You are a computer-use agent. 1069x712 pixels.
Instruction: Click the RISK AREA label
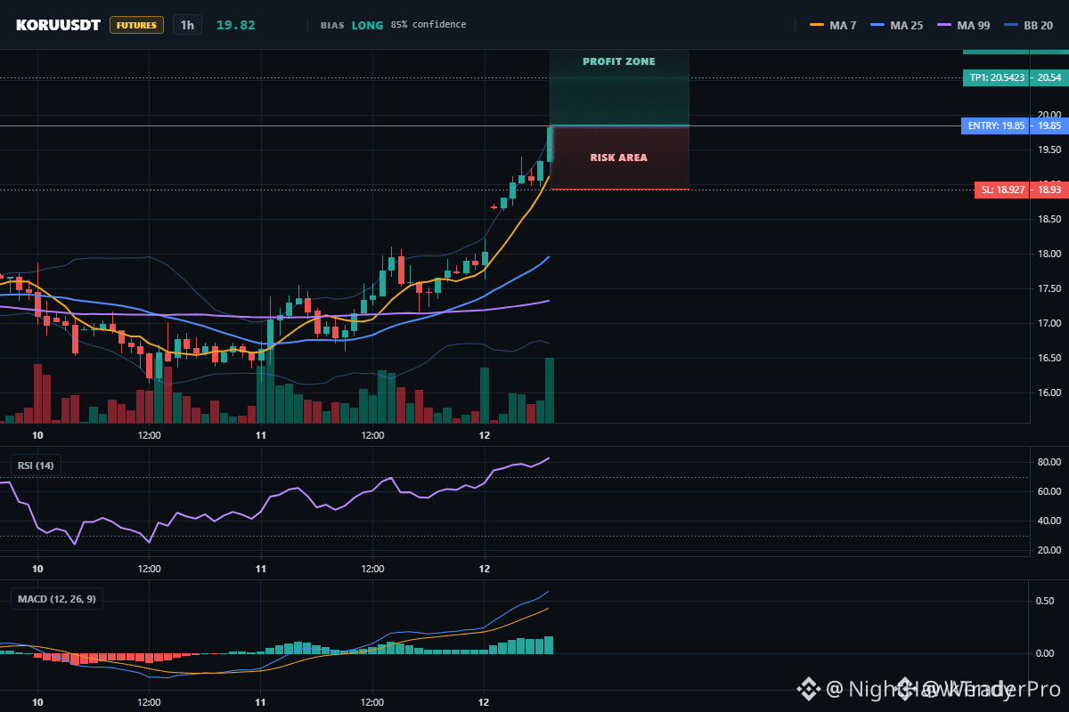click(x=619, y=158)
